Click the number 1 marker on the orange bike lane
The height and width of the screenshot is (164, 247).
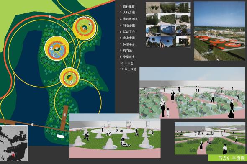[50, 17]
